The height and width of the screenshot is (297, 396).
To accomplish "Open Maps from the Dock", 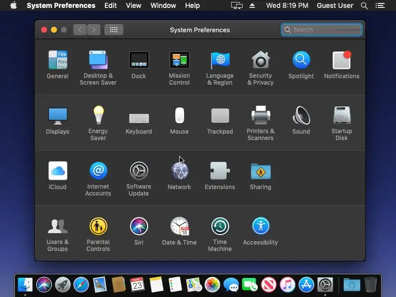I will click(194, 285).
